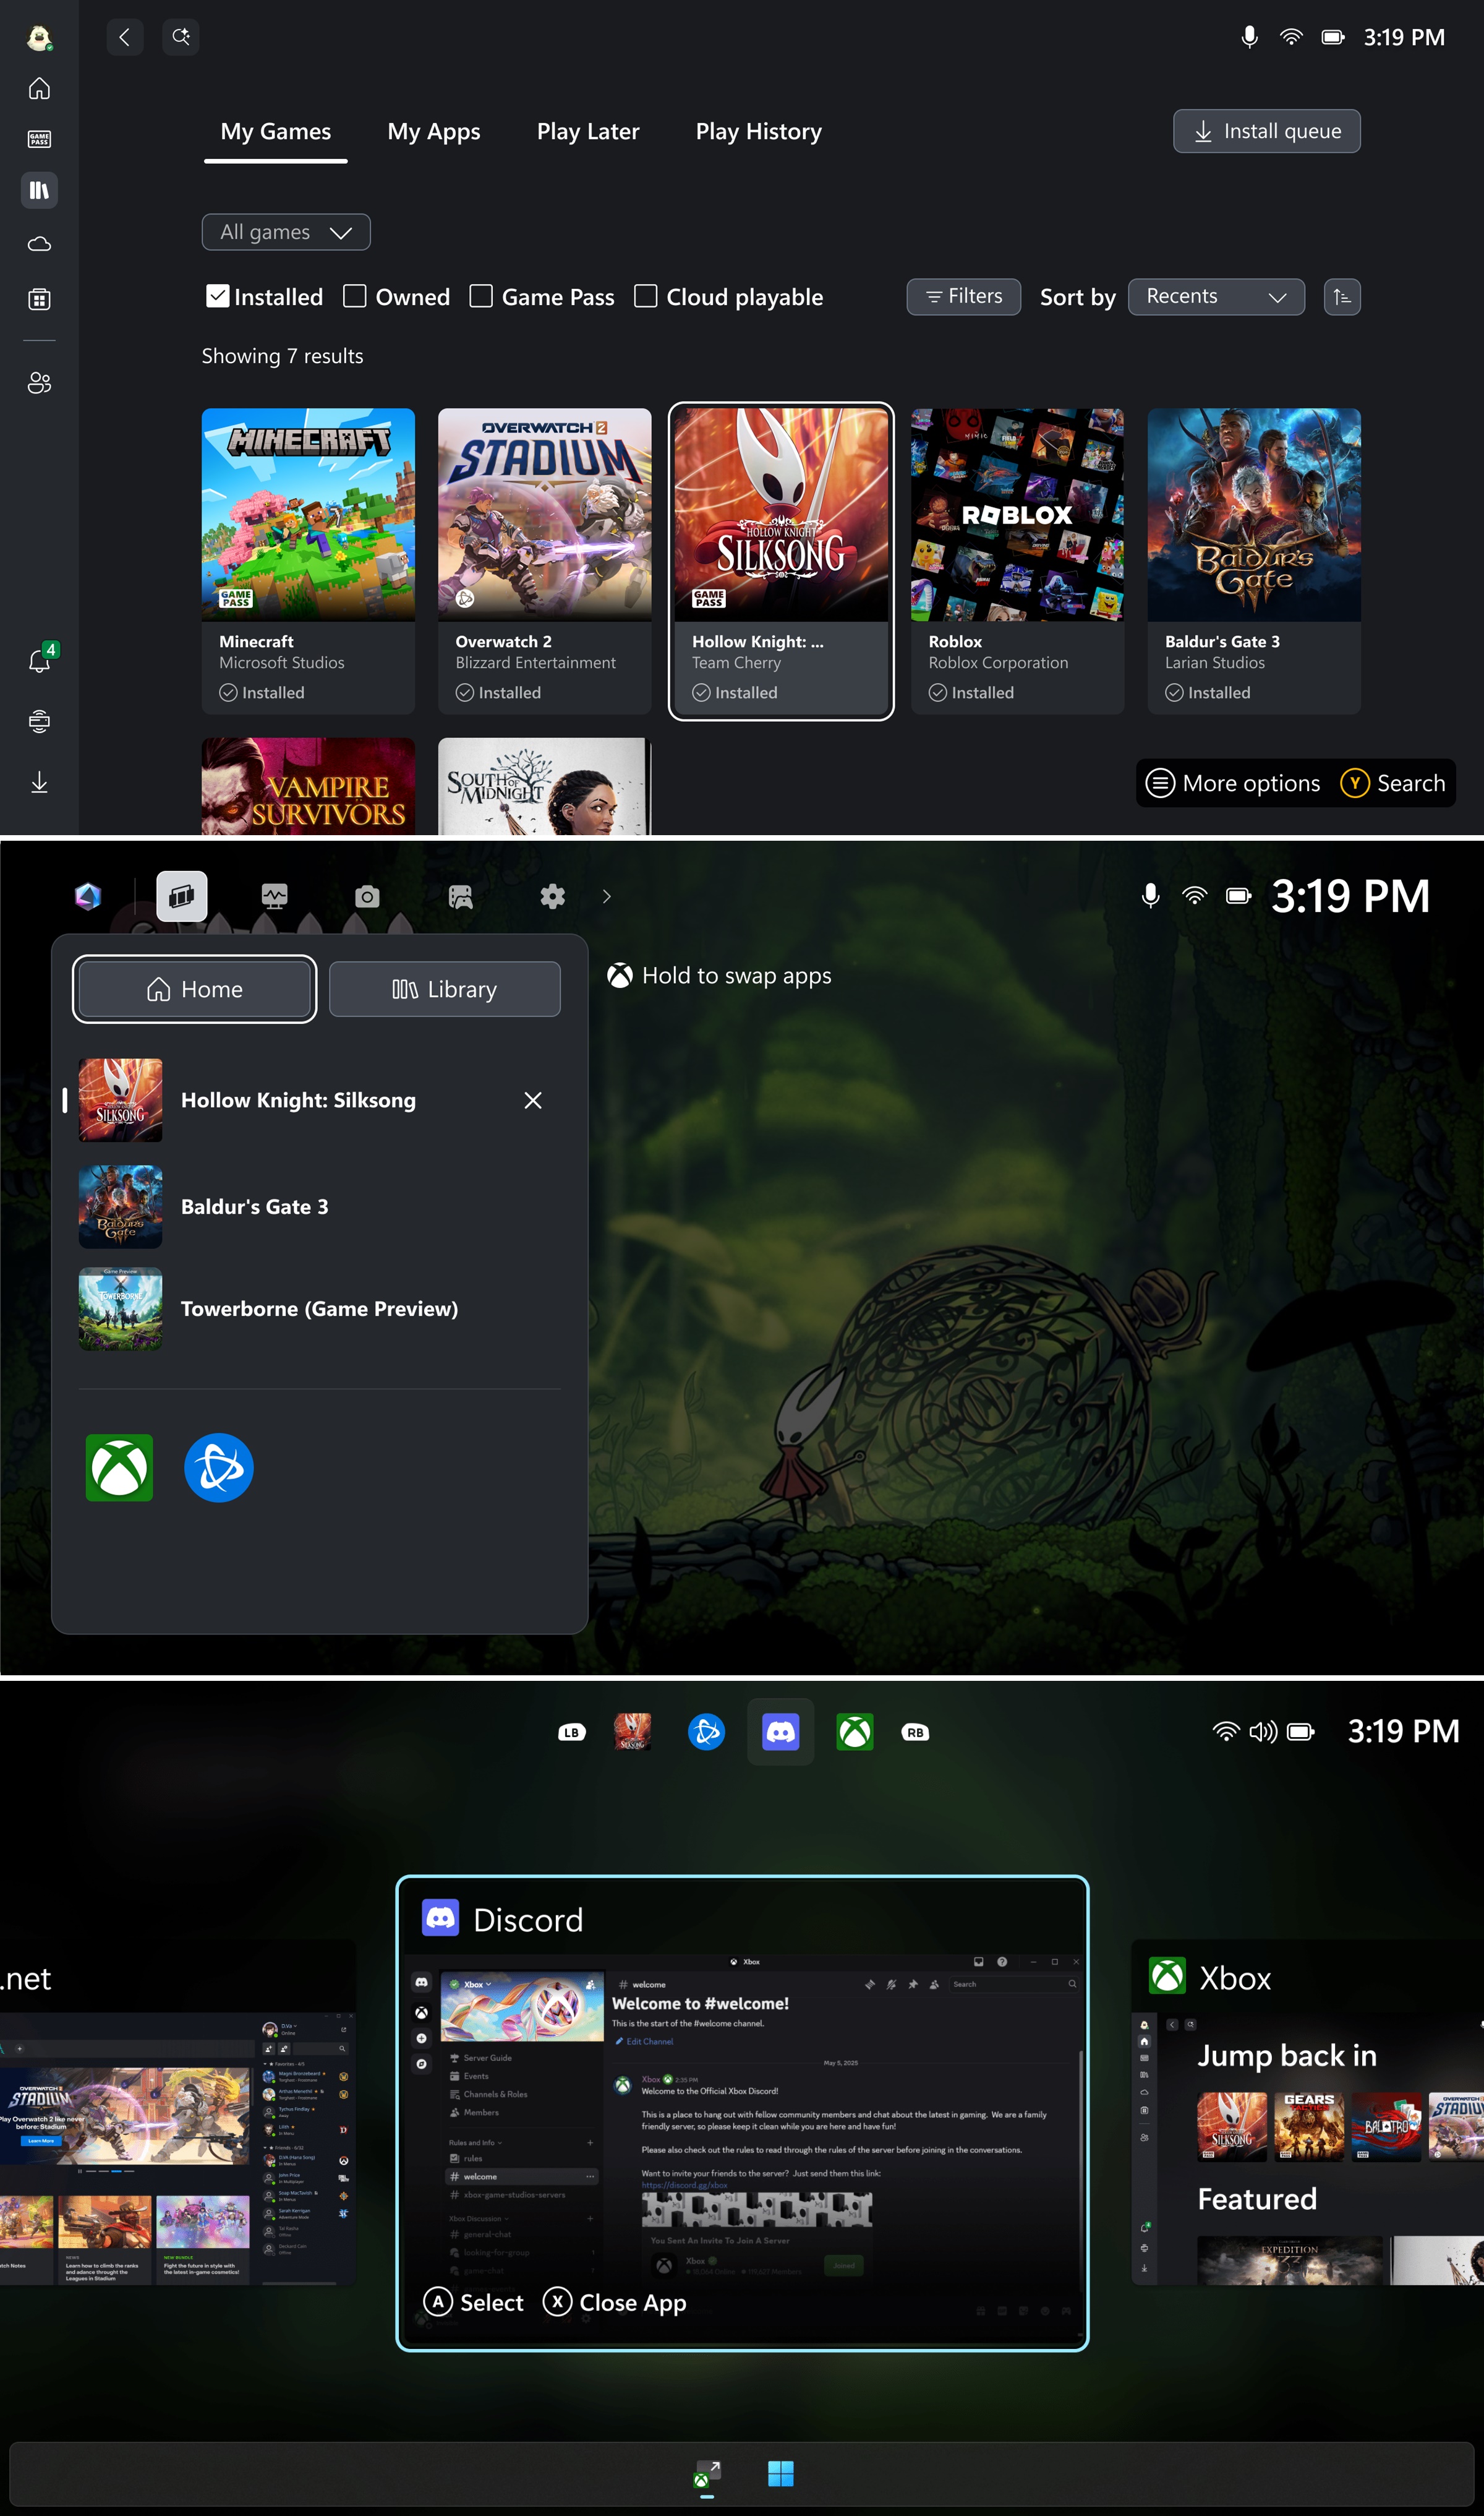This screenshot has width=1484, height=2516.
Task: Switch to My Games tab
Action: click(275, 132)
